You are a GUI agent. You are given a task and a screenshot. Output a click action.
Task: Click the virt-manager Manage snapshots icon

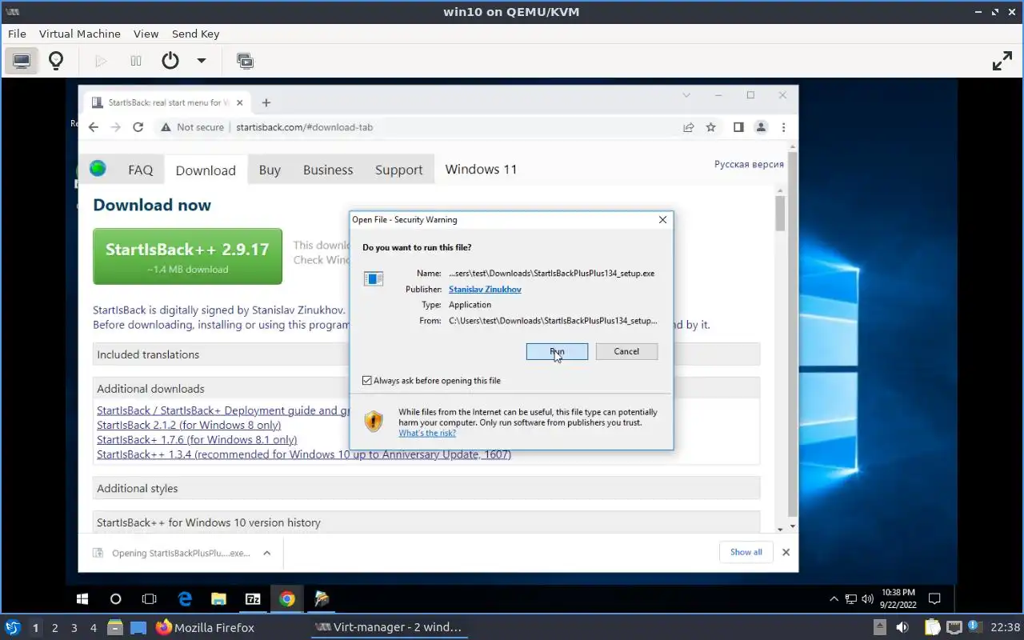click(x=245, y=61)
